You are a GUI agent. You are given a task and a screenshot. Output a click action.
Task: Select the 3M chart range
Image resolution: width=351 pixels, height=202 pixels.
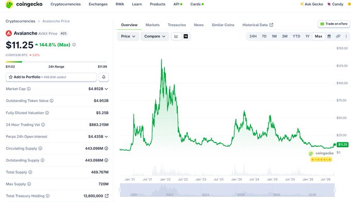(285, 36)
